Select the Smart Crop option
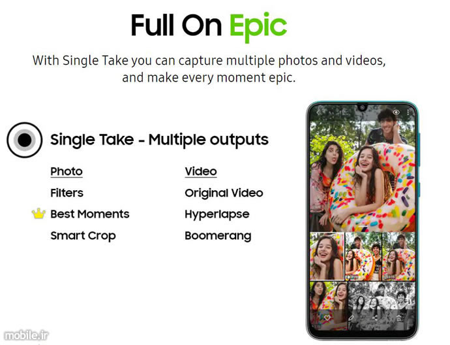 point(83,236)
